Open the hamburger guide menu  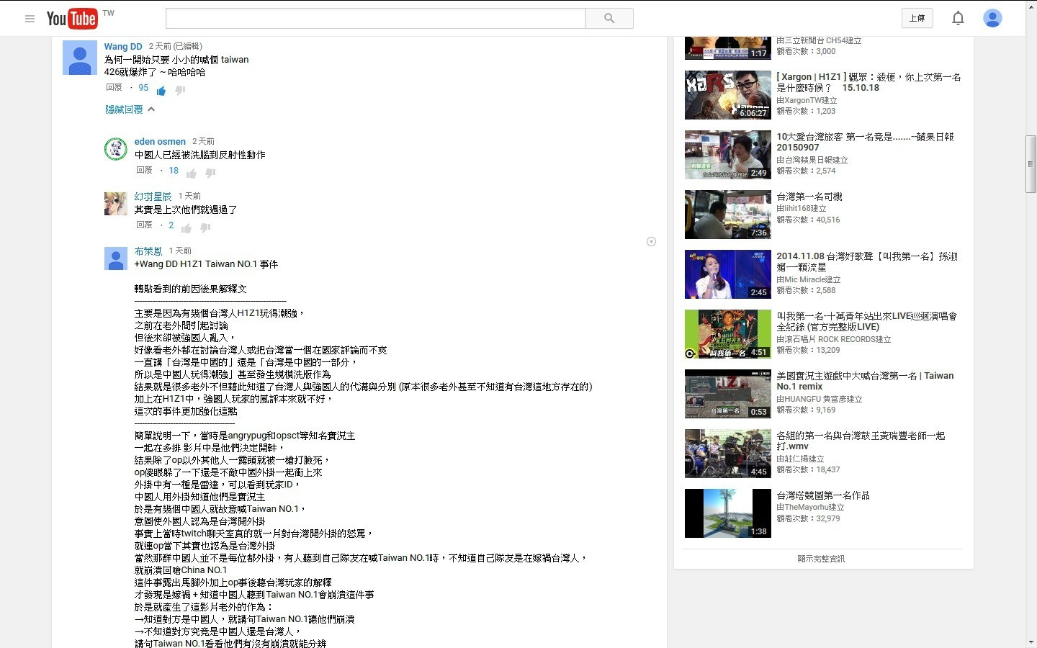[30, 19]
